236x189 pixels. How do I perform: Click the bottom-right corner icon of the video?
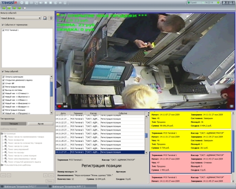coord(232,106)
